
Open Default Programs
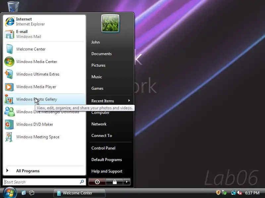point(106,160)
